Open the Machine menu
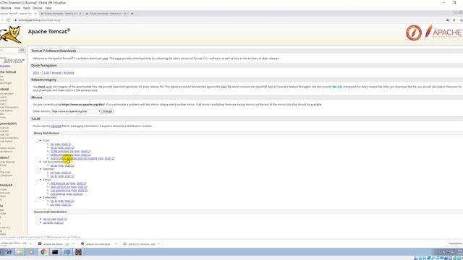This screenshot has height=260, width=463. 6,8
